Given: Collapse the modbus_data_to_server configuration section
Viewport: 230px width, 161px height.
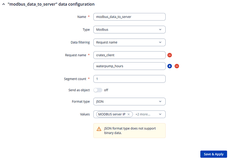Looking at the screenshot, I should click(4, 4).
